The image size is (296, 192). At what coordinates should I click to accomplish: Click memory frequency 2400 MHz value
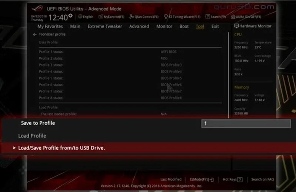coord(241,100)
